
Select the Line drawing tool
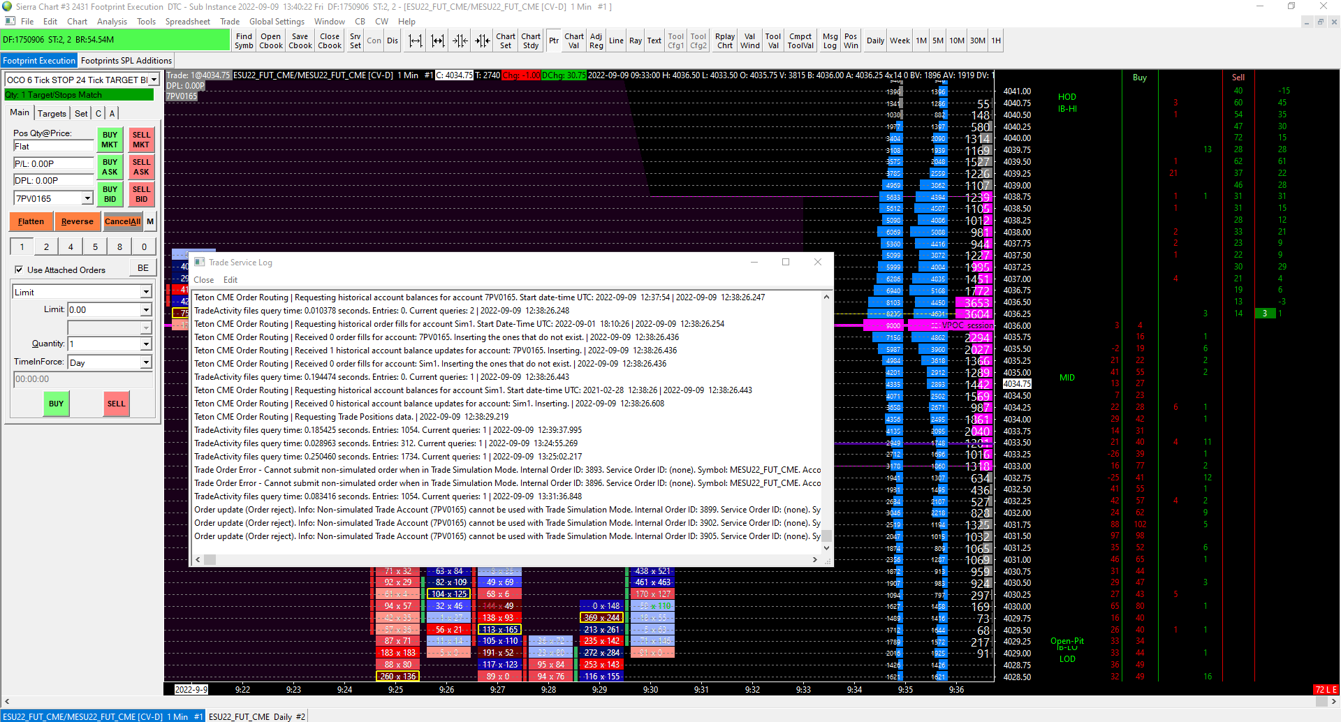[x=616, y=40]
